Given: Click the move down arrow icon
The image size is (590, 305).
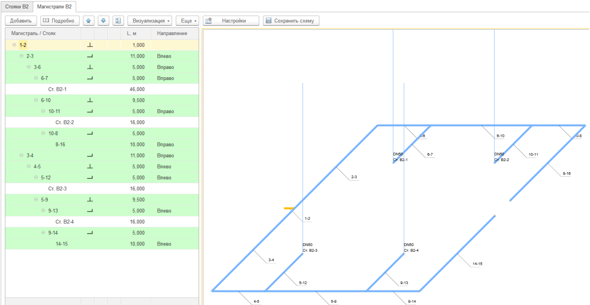Looking at the screenshot, I should point(103,21).
